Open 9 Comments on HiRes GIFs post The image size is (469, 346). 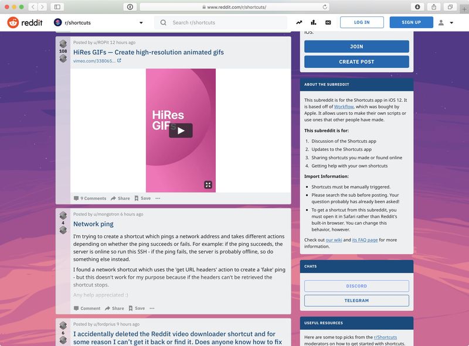pyautogui.click(x=90, y=198)
